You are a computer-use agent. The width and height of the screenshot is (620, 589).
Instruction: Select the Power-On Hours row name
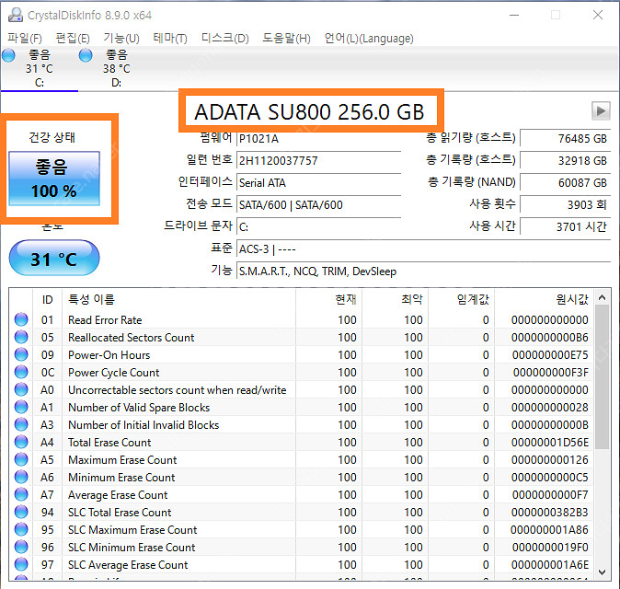pyautogui.click(x=109, y=355)
